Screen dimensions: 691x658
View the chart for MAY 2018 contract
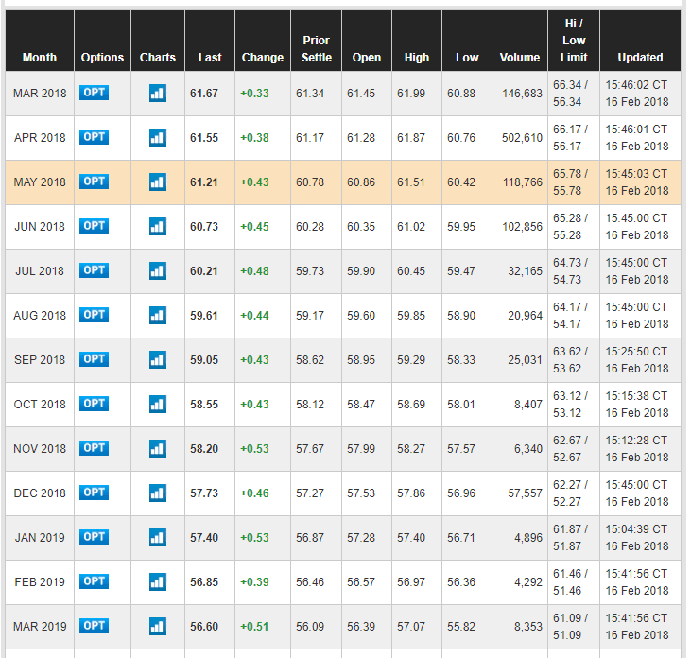[157, 182]
